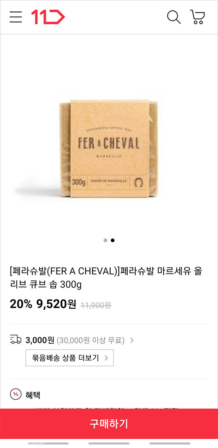
Task: Tap the horseshoe emblem on soap box
Action: tap(139, 182)
